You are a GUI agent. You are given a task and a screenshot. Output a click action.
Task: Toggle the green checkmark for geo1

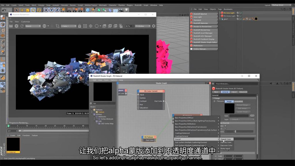[x=241, y=19]
